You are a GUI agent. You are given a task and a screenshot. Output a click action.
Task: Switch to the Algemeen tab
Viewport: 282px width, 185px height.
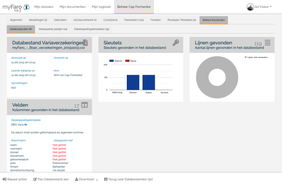point(16,20)
